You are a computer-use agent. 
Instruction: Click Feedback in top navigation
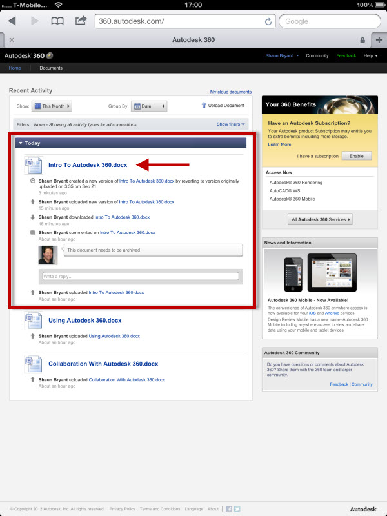pos(346,55)
